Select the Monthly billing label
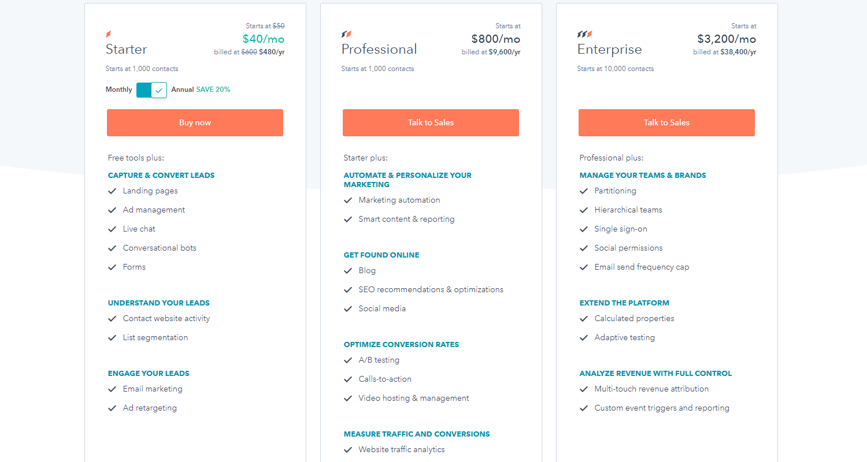Viewport: 867px width, 462px height. (119, 90)
